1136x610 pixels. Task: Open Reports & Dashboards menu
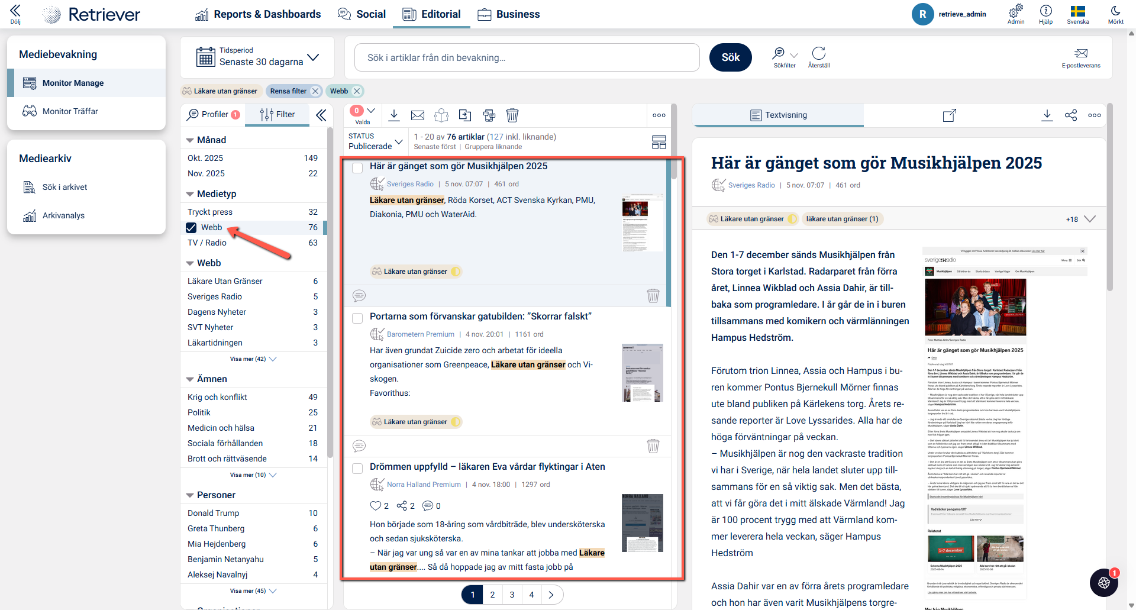coord(258,14)
